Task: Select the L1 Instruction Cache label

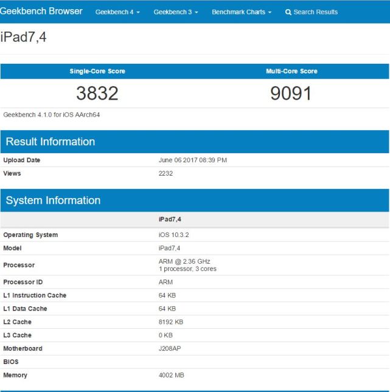Action: pyautogui.click(x=35, y=295)
